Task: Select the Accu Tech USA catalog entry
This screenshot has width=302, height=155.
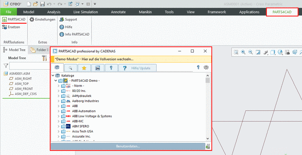Action: tap(83, 131)
